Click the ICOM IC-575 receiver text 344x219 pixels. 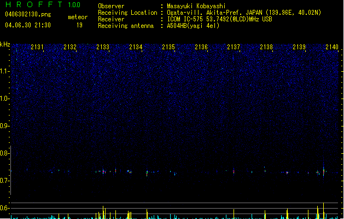[219, 19]
